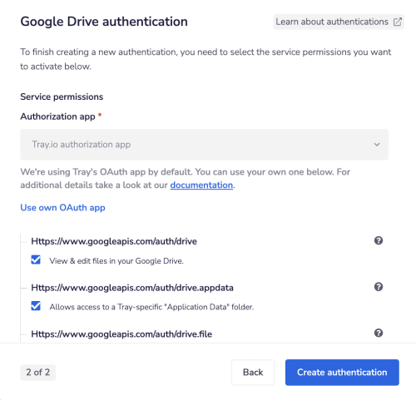
Task: Click the dropdown chevron arrow
Action: (x=377, y=145)
